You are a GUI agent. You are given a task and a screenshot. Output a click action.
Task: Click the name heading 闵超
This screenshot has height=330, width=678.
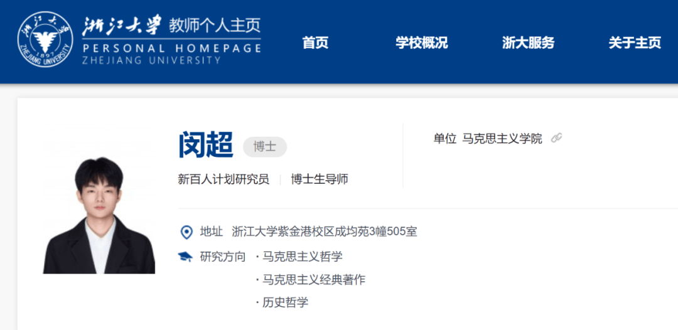pos(206,146)
